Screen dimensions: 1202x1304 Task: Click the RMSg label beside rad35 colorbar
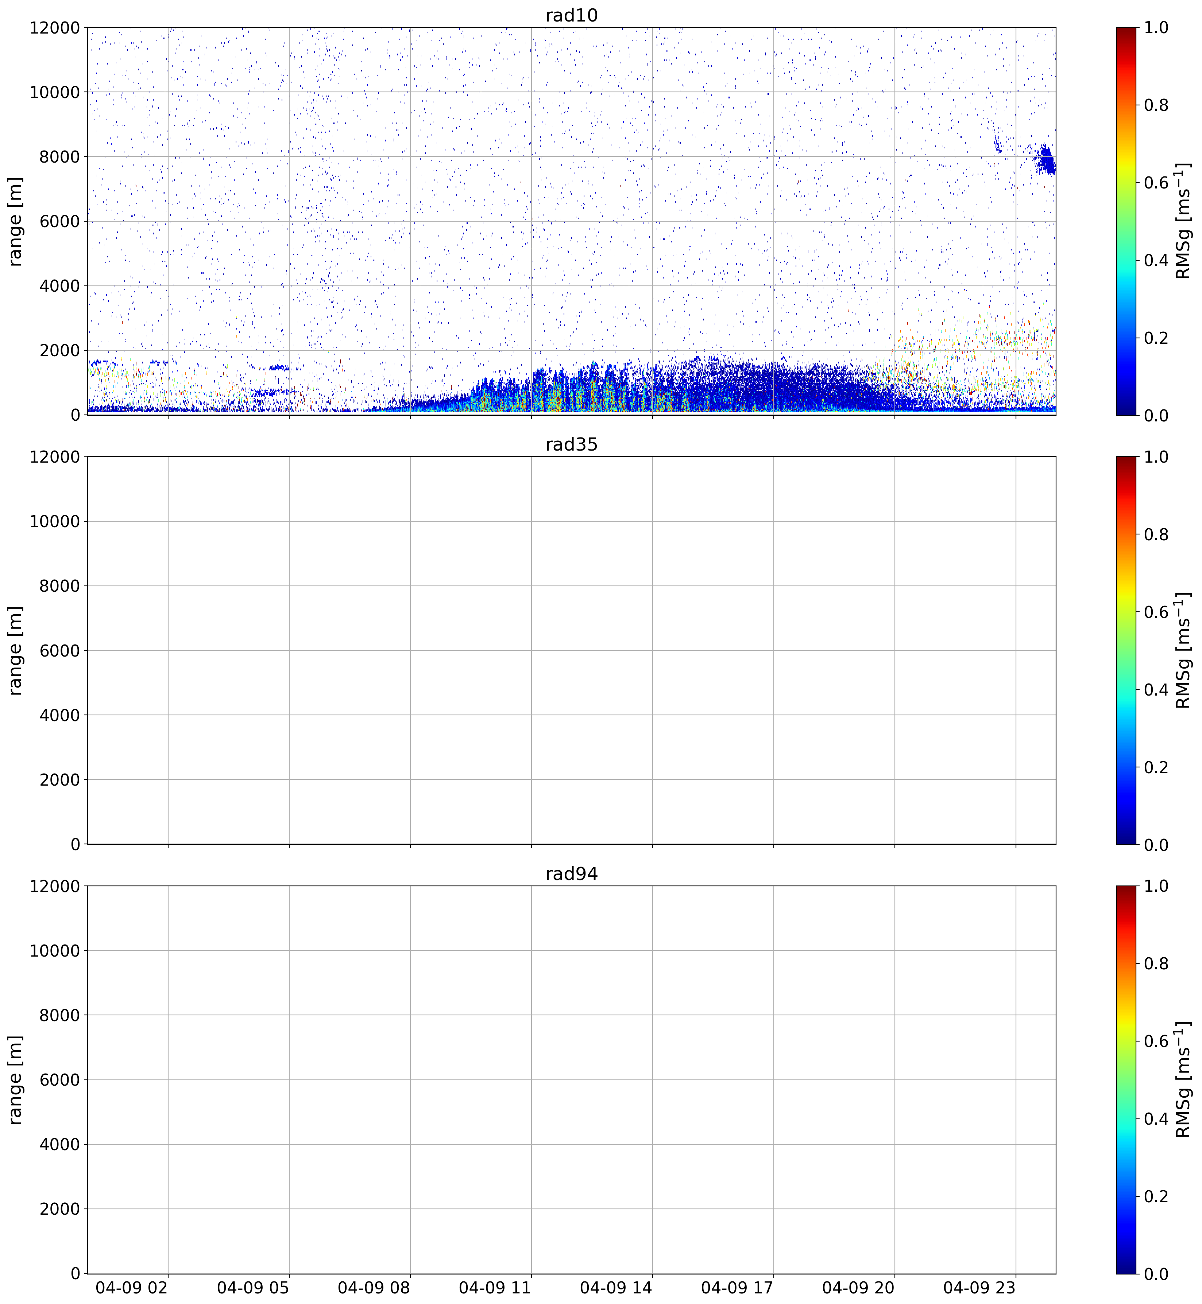coord(1183,650)
